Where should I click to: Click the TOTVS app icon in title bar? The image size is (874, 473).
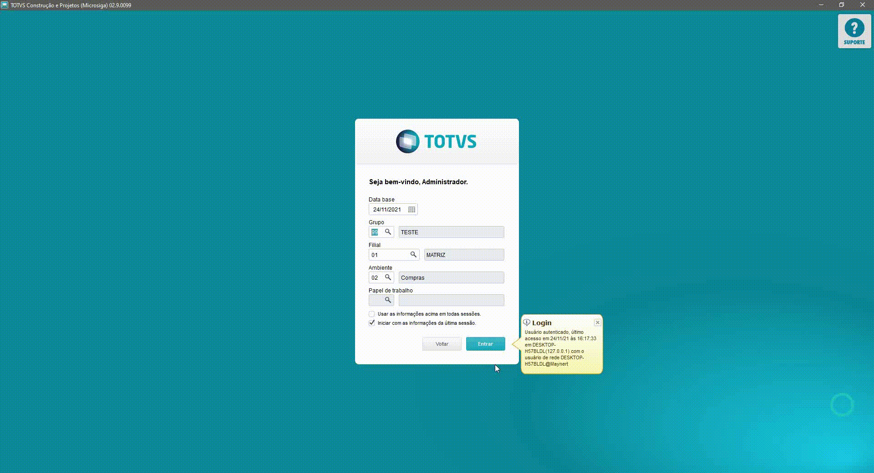pyautogui.click(x=5, y=5)
